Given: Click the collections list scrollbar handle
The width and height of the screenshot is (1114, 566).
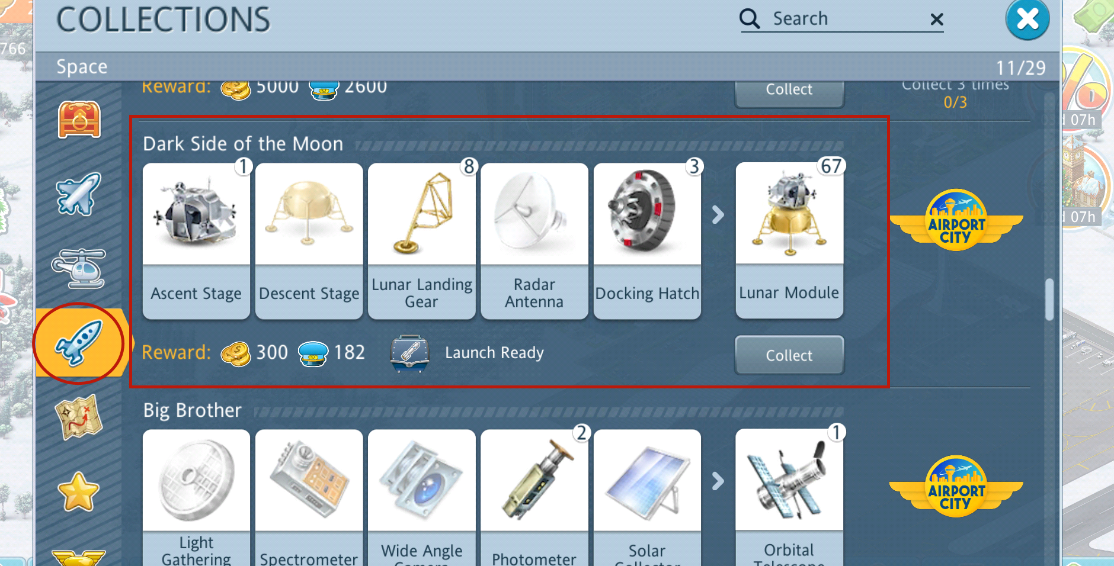Looking at the screenshot, I should [1049, 300].
